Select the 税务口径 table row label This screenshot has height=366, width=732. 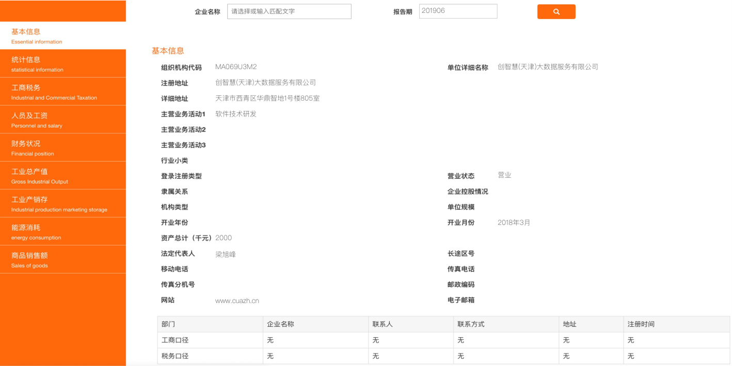click(175, 356)
